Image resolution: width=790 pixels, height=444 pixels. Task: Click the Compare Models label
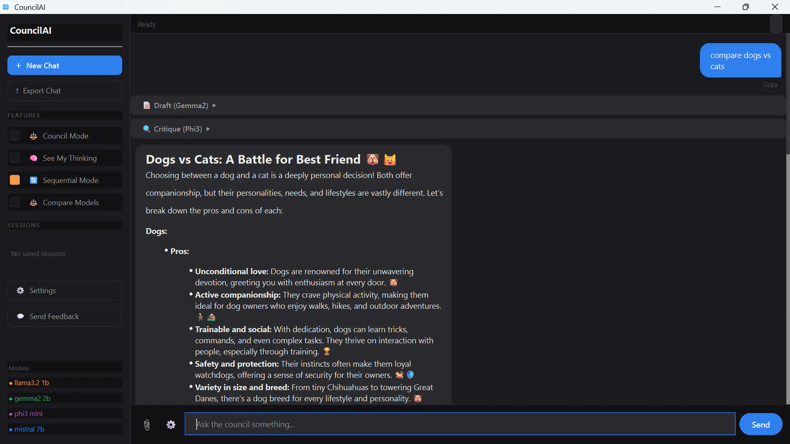(x=71, y=203)
